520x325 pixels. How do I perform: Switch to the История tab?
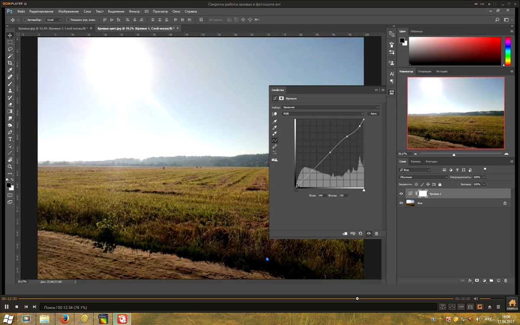(442, 71)
